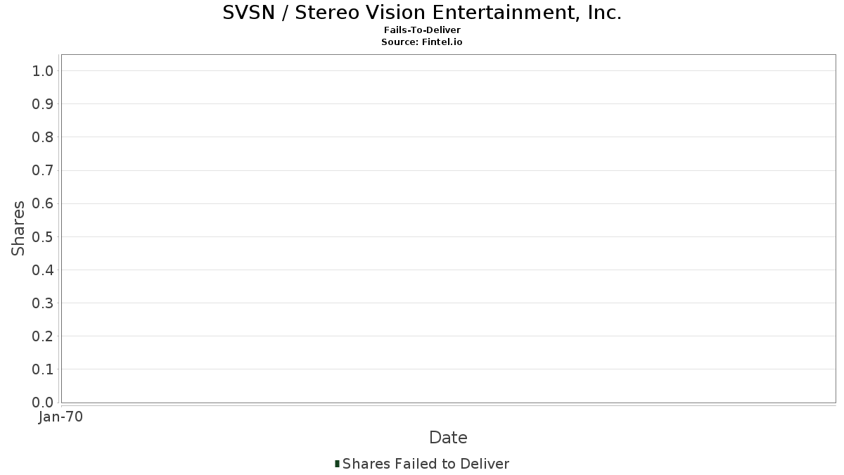
Task: Click the Fails-To-Deliver subtitle
Action: point(422,30)
